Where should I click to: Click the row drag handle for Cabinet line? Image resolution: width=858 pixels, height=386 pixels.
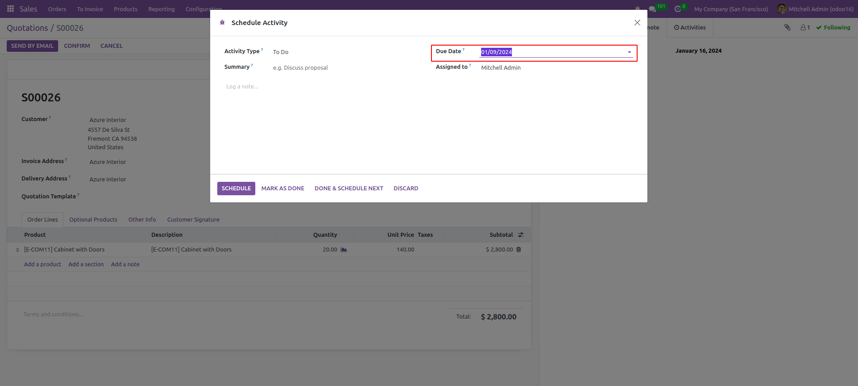click(17, 250)
